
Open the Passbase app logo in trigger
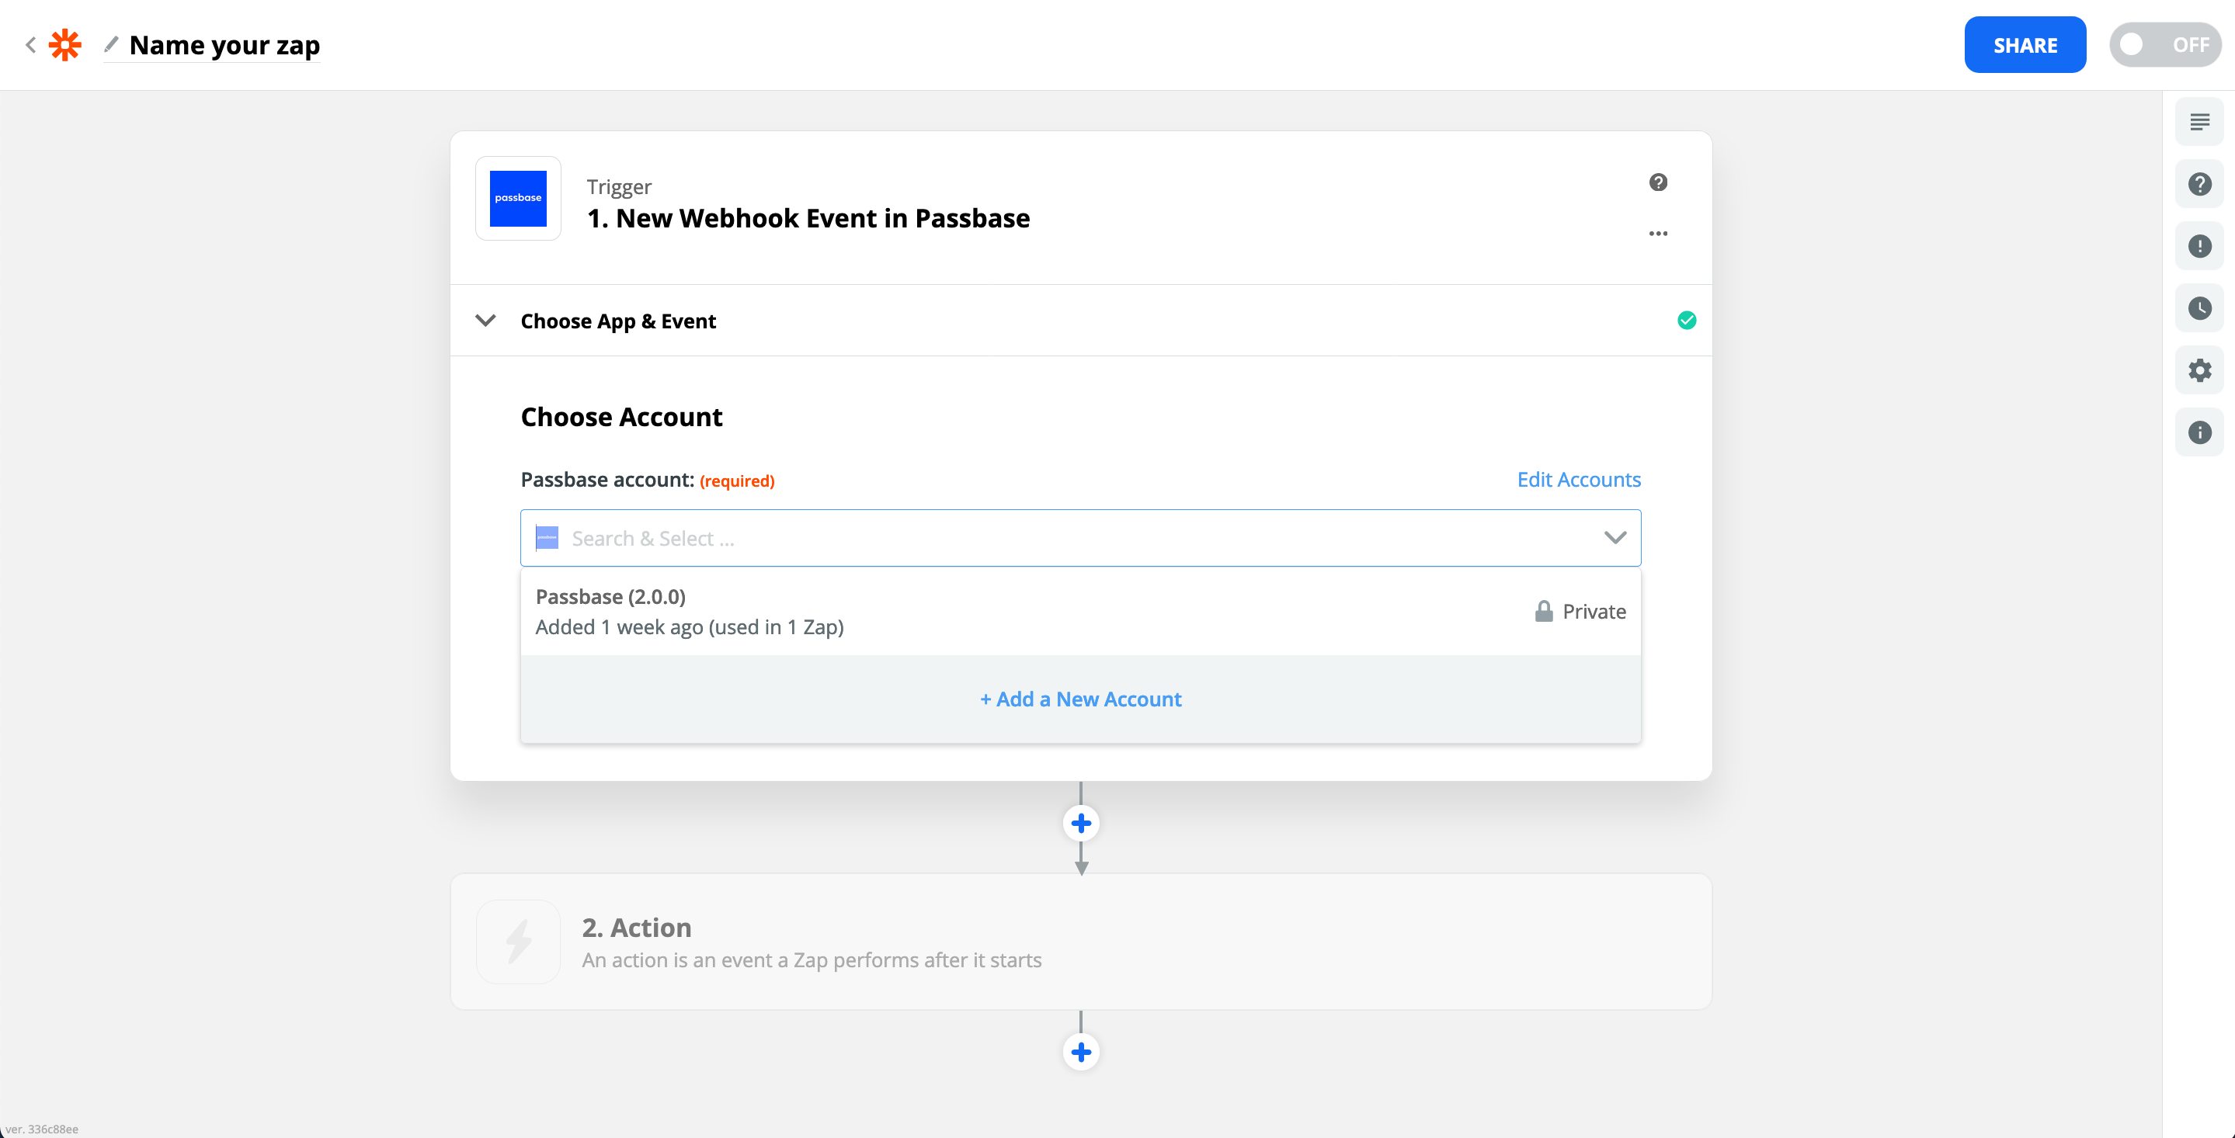coord(518,198)
